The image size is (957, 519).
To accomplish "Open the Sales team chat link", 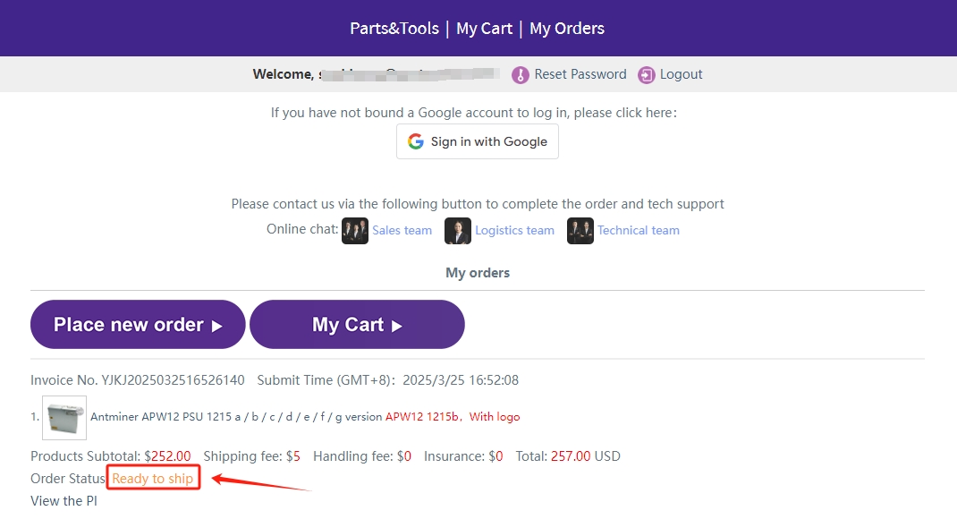I will tap(402, 231).
